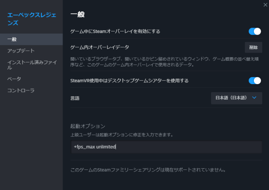Screen dimensions: 269x190
Task: Open the アップデート settings section
Action: point(21,51)
